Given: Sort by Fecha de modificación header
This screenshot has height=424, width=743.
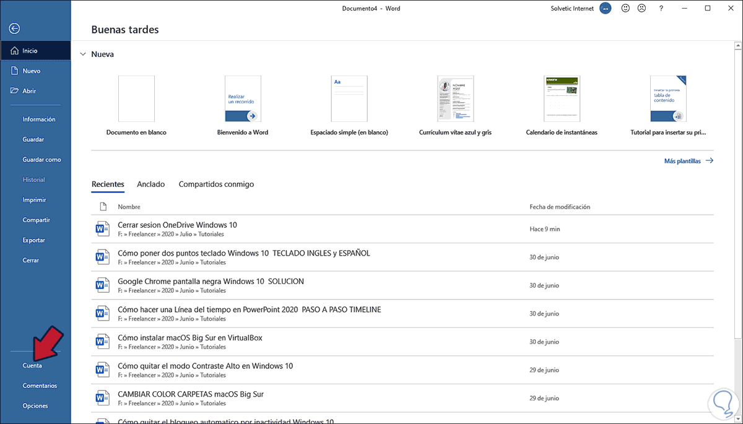Looking at the screenshot, I should coord(560,207).
